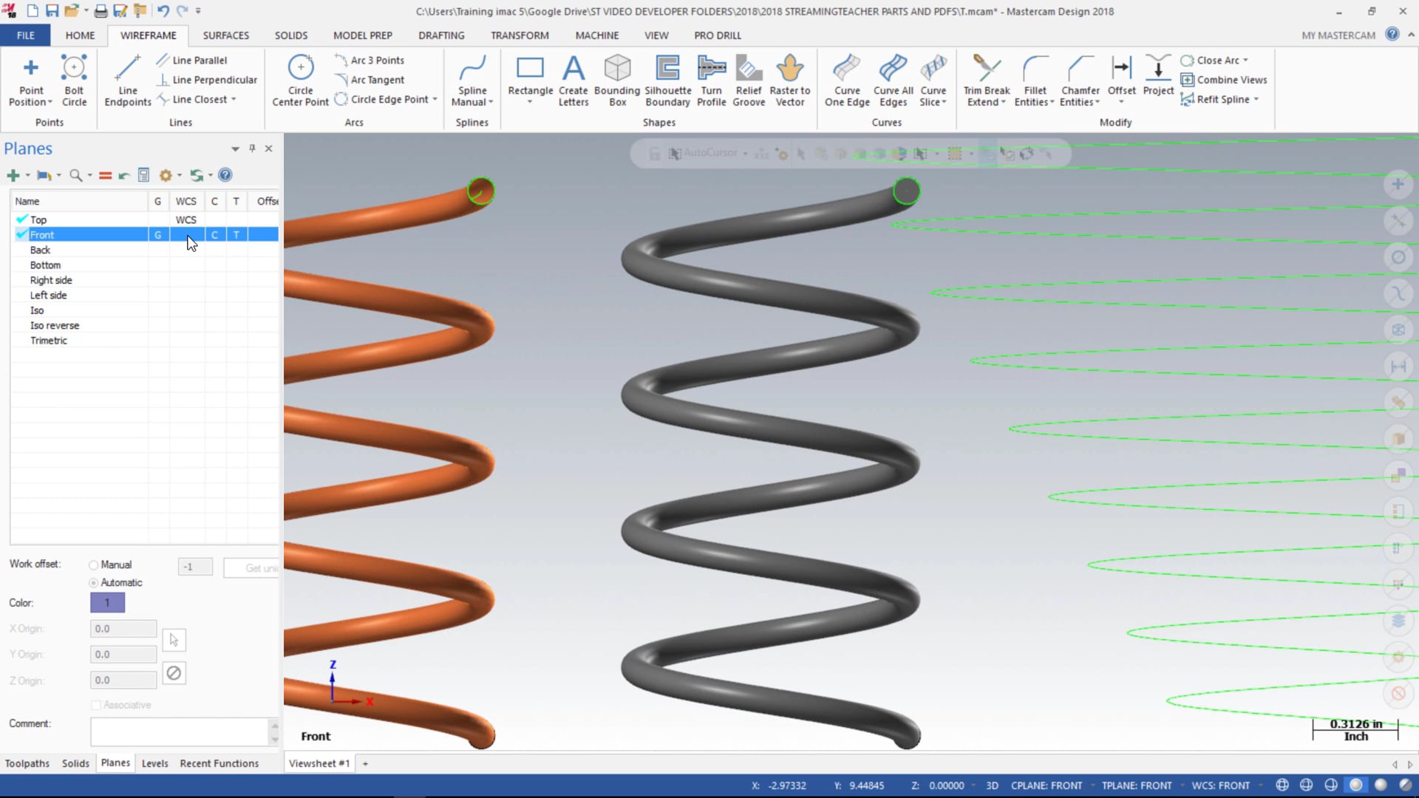Expand the Line Closest dropdown
Image resolution: width=1419 pixels, height=798 pixels.
click(x=234, y=100)
